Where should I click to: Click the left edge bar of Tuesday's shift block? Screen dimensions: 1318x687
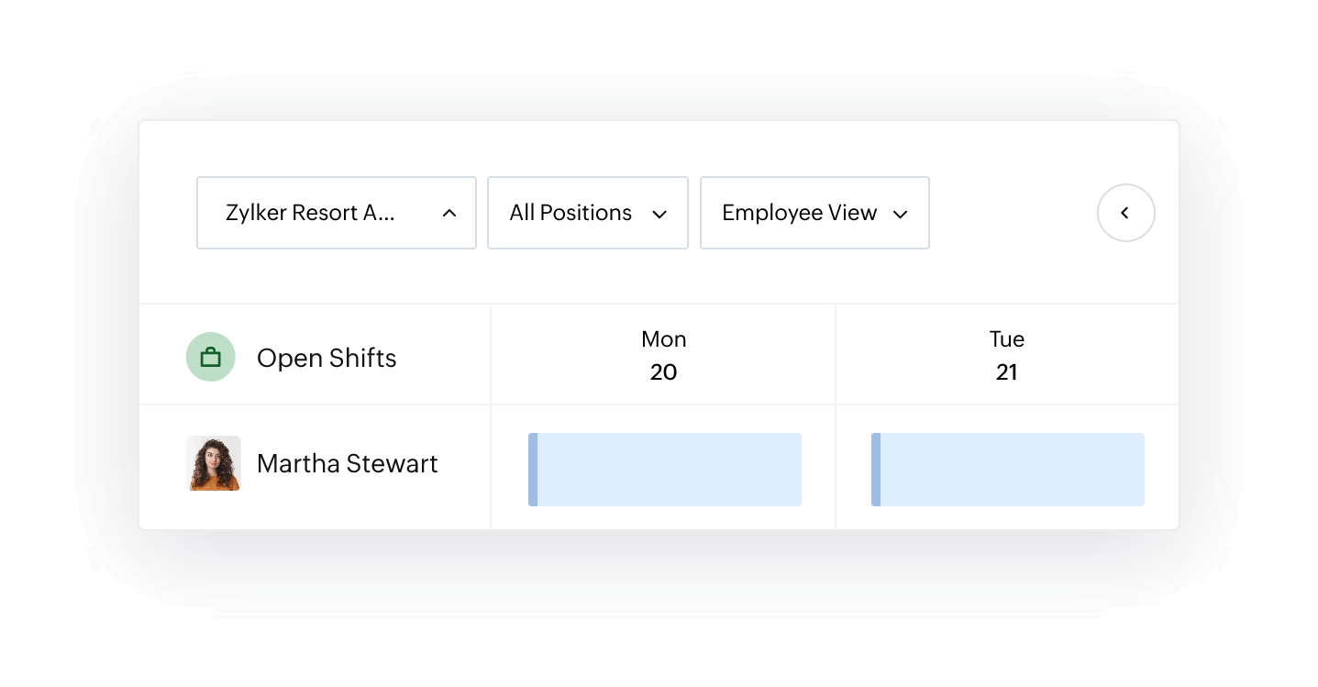click(x=875, y=469)
